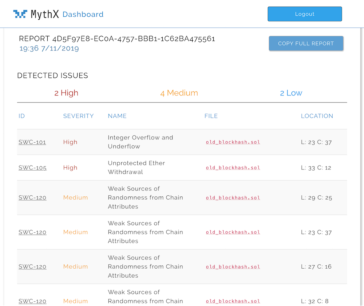
Task: Select the 2 Low severity tab
Action: (291, 93)
